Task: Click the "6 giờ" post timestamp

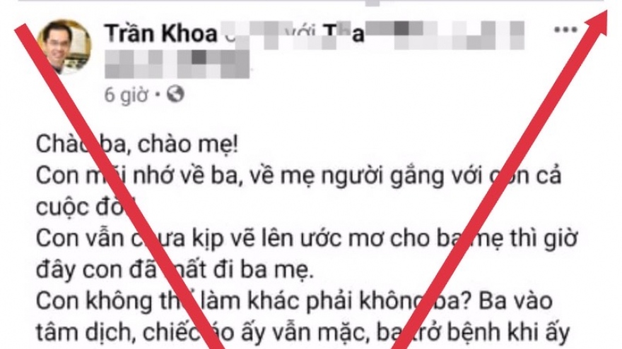Action: click(126, 95)
